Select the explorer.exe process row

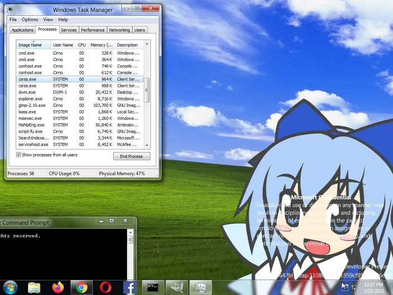click(x=80, y=99)
